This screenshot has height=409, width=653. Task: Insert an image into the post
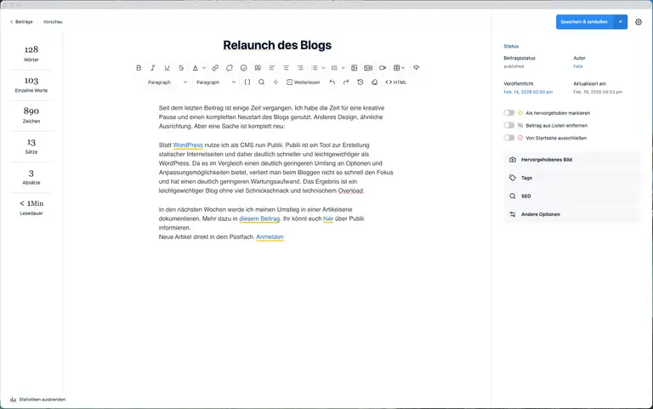pos(354,67)
